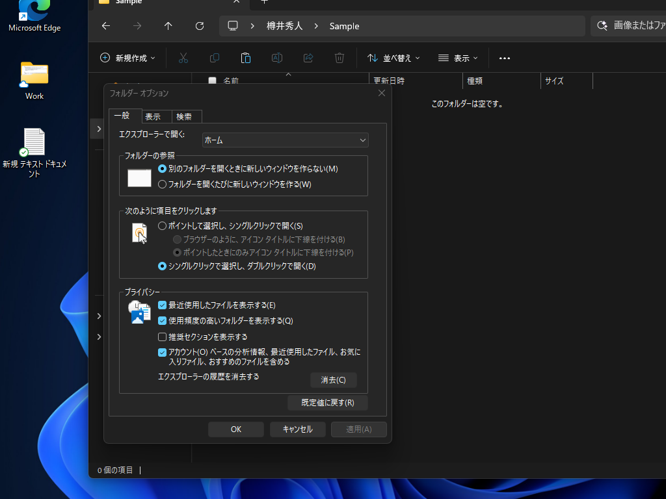Click the Cut scissors icon
This screenshot has height=499, width=666.
point(183,58)
